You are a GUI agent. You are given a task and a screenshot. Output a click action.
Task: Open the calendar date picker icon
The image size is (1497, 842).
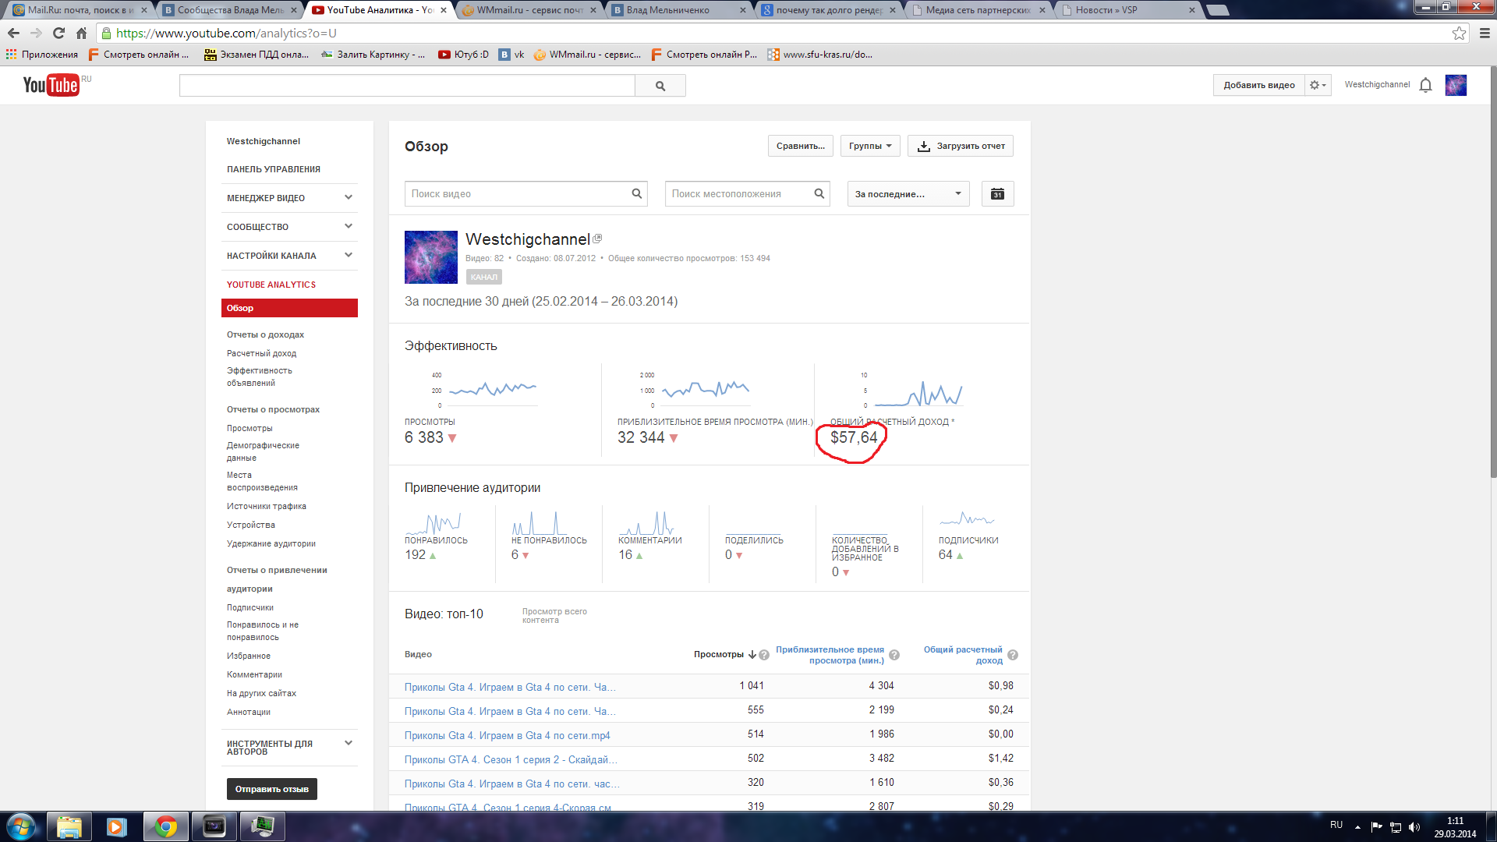997,194
